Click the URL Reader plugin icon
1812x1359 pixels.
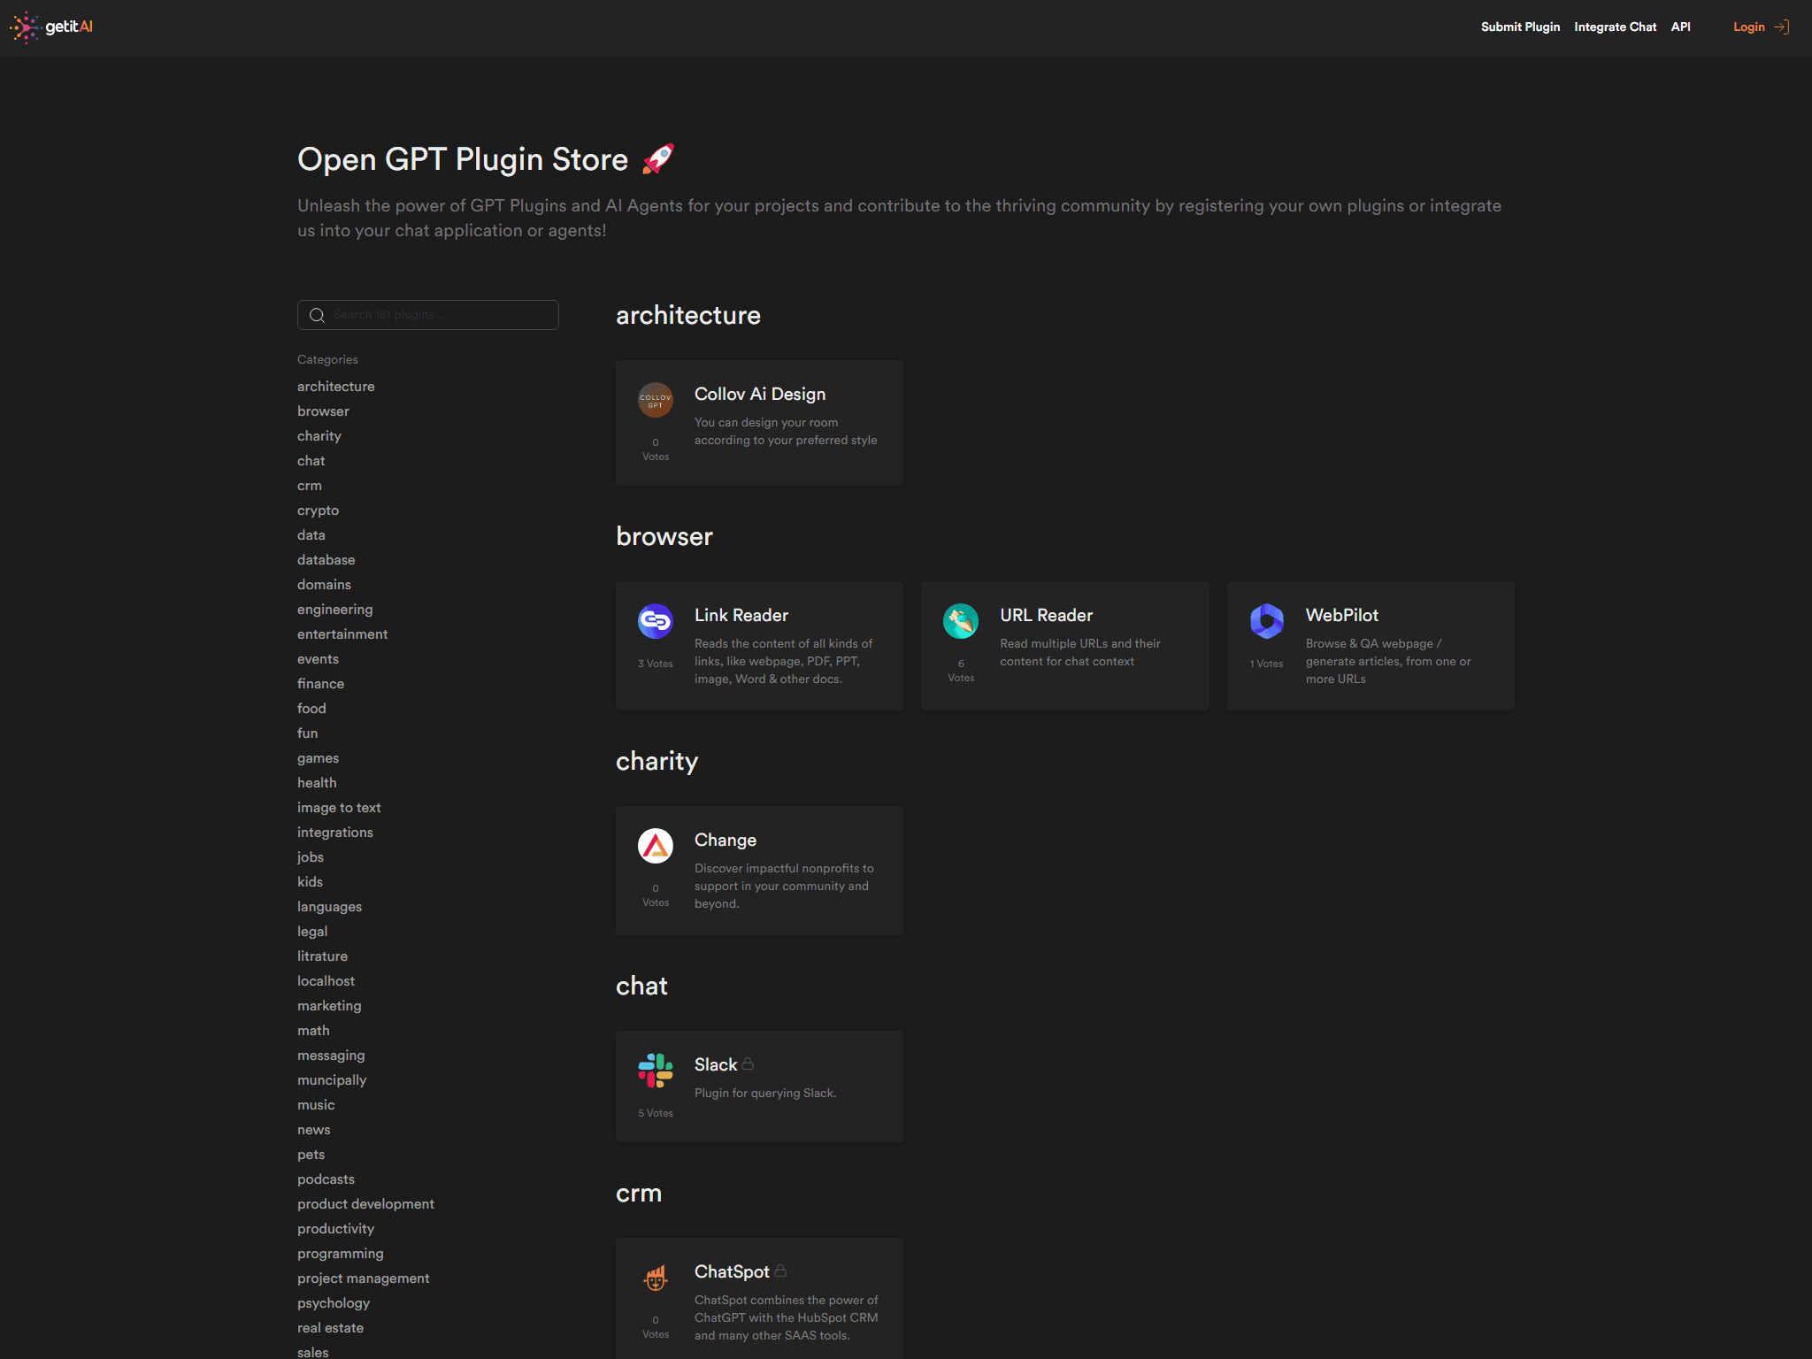(x=961, y=621)
